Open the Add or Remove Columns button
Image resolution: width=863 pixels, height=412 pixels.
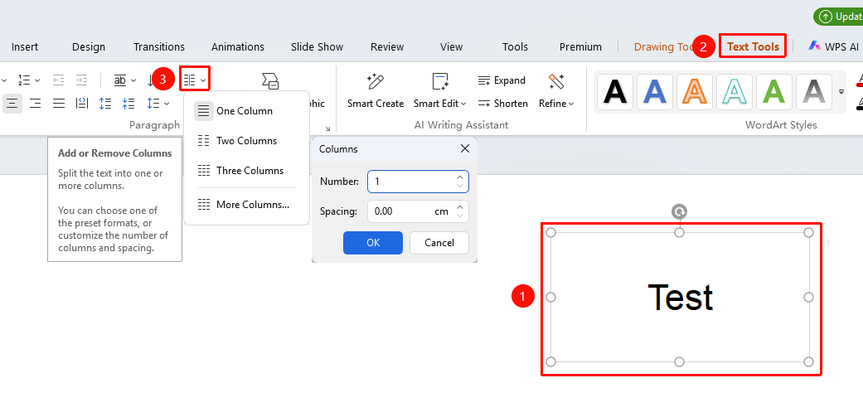pyautogui.click(x=190, y=80)
